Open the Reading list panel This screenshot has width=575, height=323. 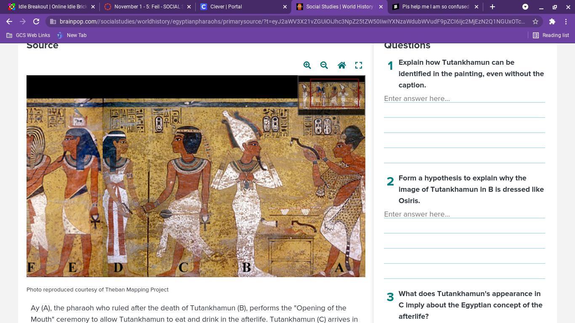551,35
